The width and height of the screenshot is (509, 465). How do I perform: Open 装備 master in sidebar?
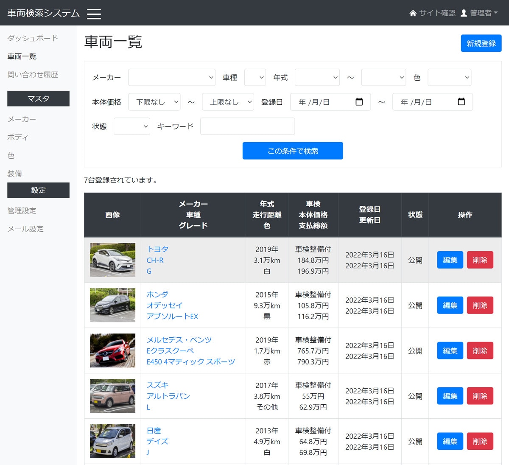point(14,174)
